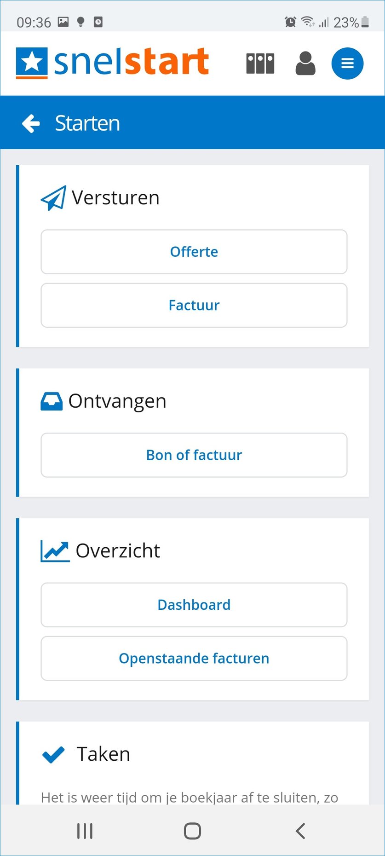Tap the Taken checkmark icon
The width and height of the screenshot is (385, 856).
53,754
